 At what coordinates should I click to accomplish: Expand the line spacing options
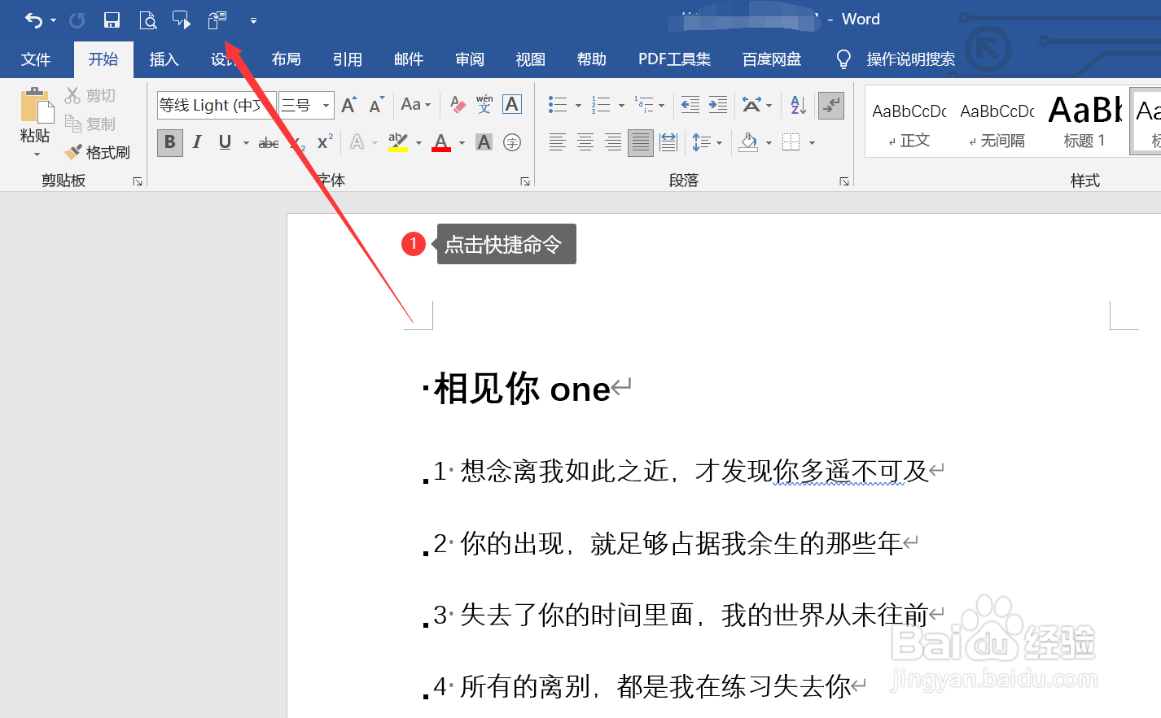click(x=720, y=142)
